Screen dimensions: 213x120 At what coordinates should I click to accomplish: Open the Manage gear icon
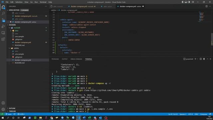pos(3,109)
